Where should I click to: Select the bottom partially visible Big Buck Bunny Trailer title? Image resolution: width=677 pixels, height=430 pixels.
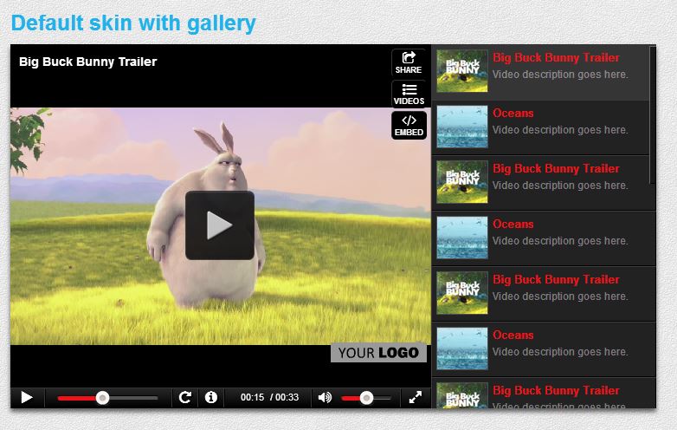pos(556,390)
